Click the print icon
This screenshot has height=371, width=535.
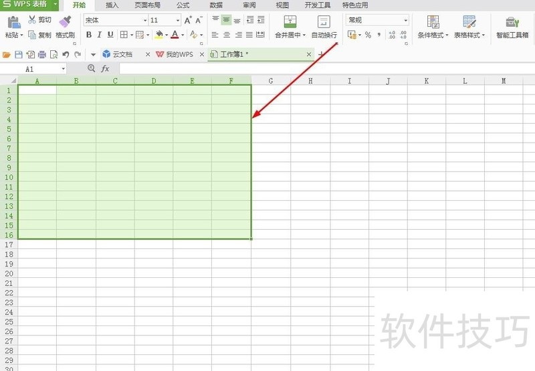[x=42, y=54]
